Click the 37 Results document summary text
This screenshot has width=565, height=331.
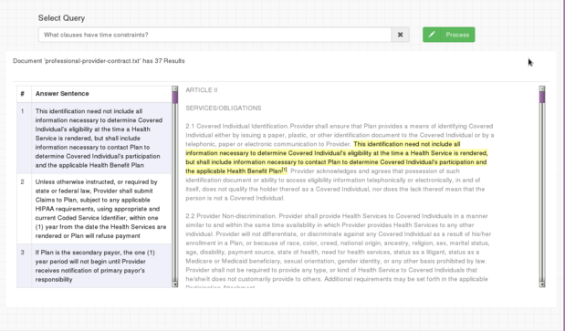tap(99, 61)
